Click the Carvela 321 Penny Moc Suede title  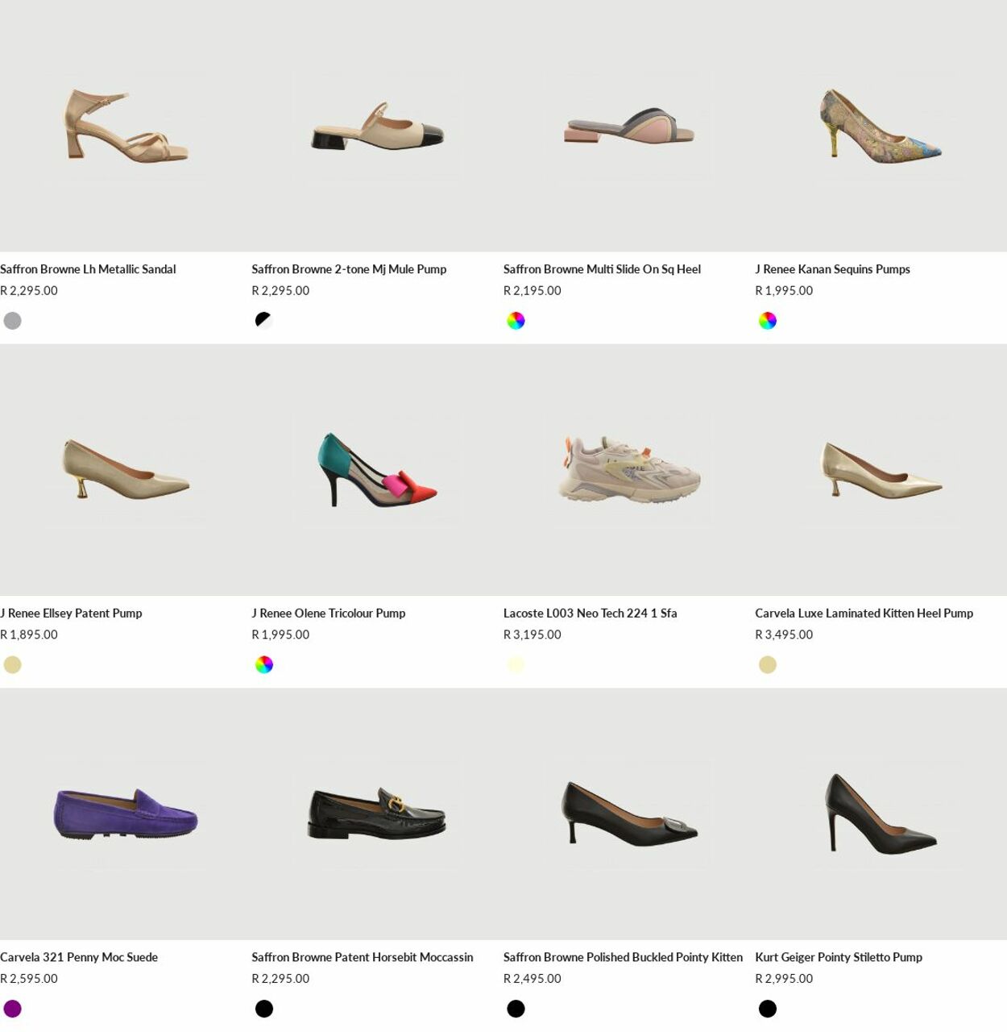(79, 958)
